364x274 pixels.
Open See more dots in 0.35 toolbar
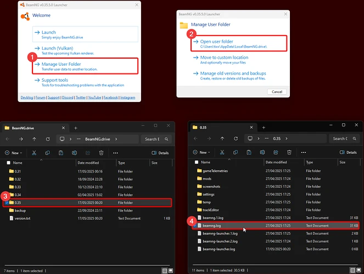click(x=304, y=152)
